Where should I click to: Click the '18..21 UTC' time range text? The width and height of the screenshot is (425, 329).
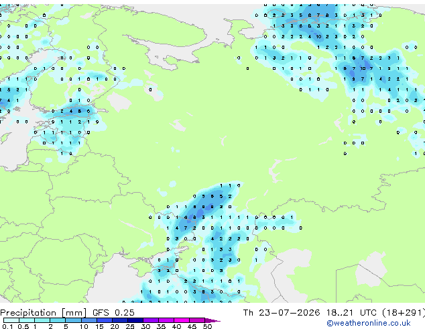(351, 313)
